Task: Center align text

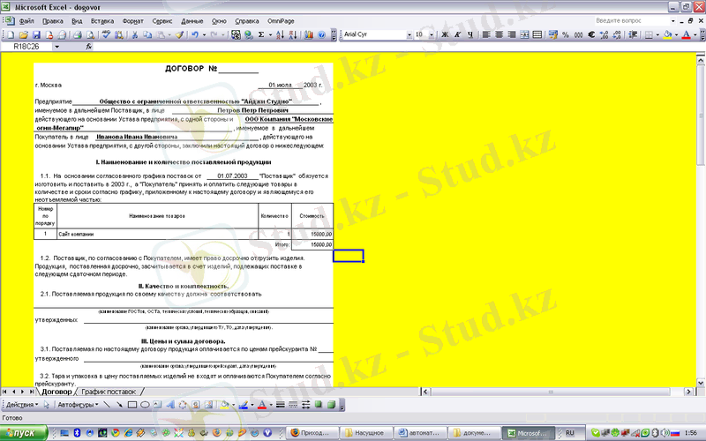Action: click(x=499, y=34)
